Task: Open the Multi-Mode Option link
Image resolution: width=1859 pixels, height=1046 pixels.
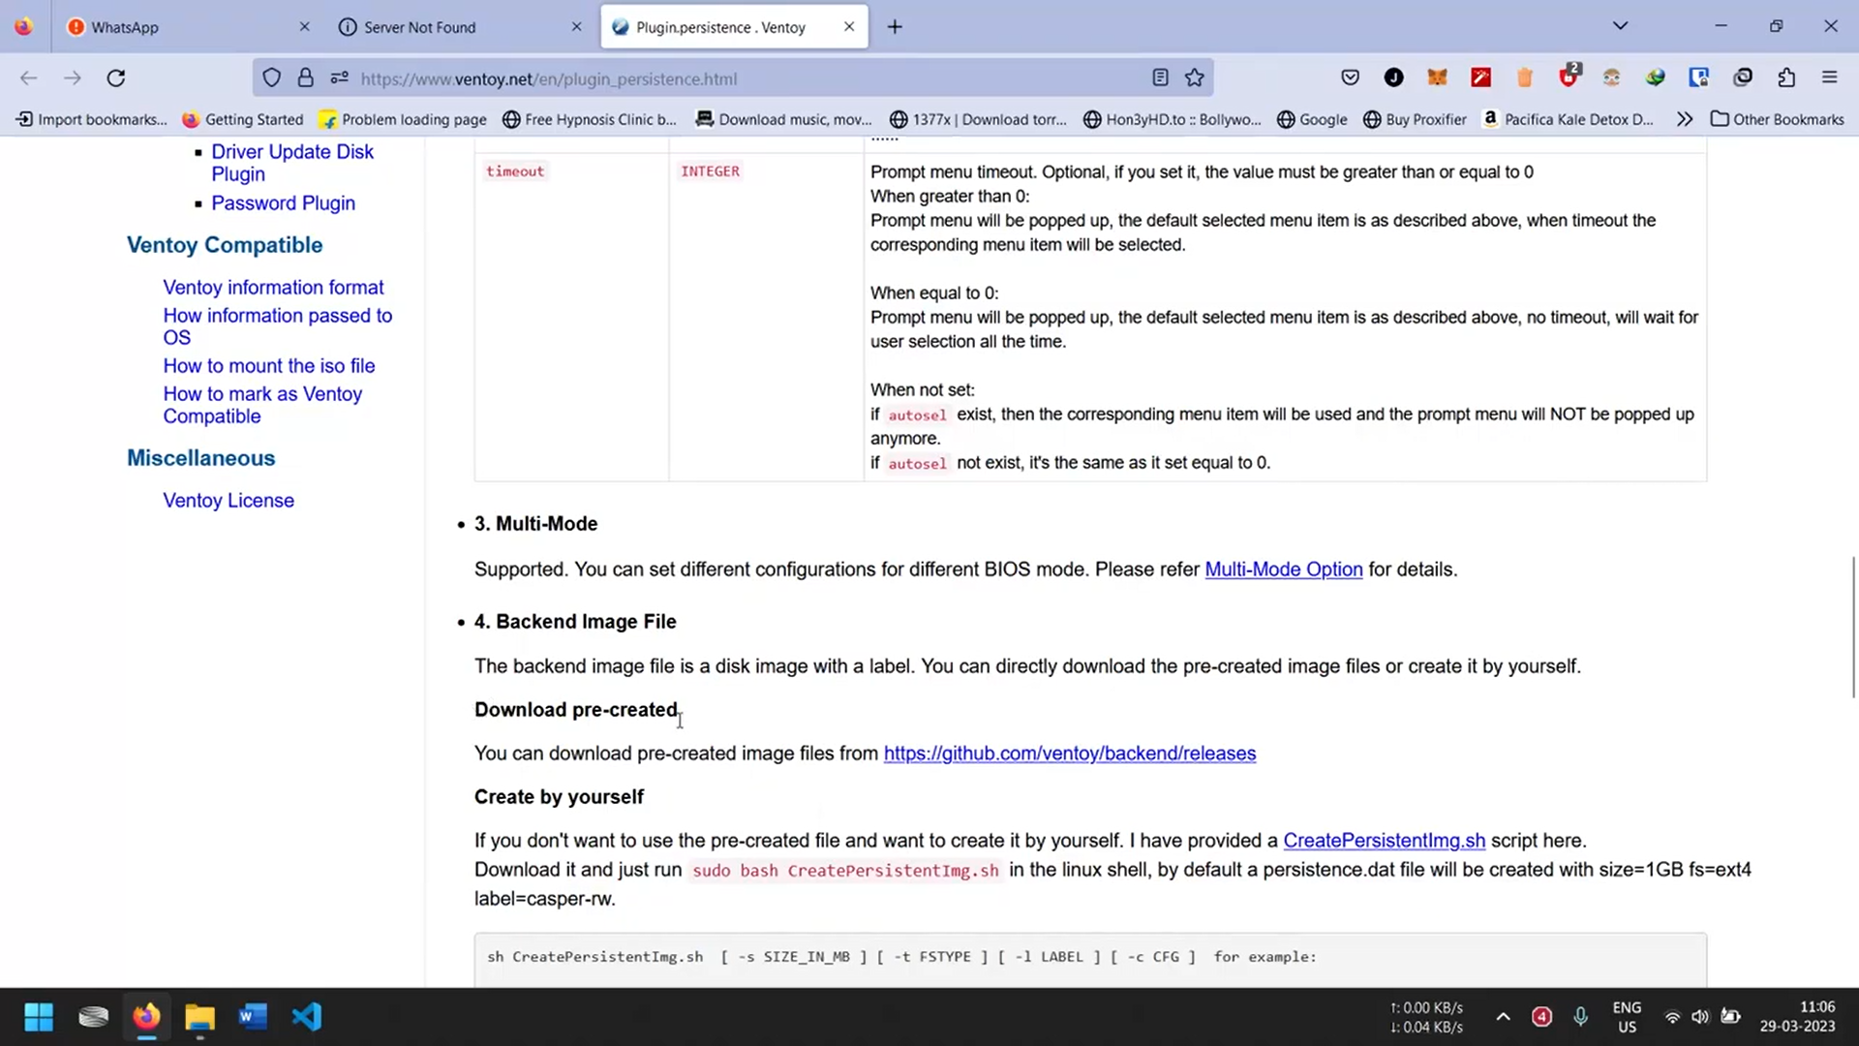Action: click(1283, 569)
